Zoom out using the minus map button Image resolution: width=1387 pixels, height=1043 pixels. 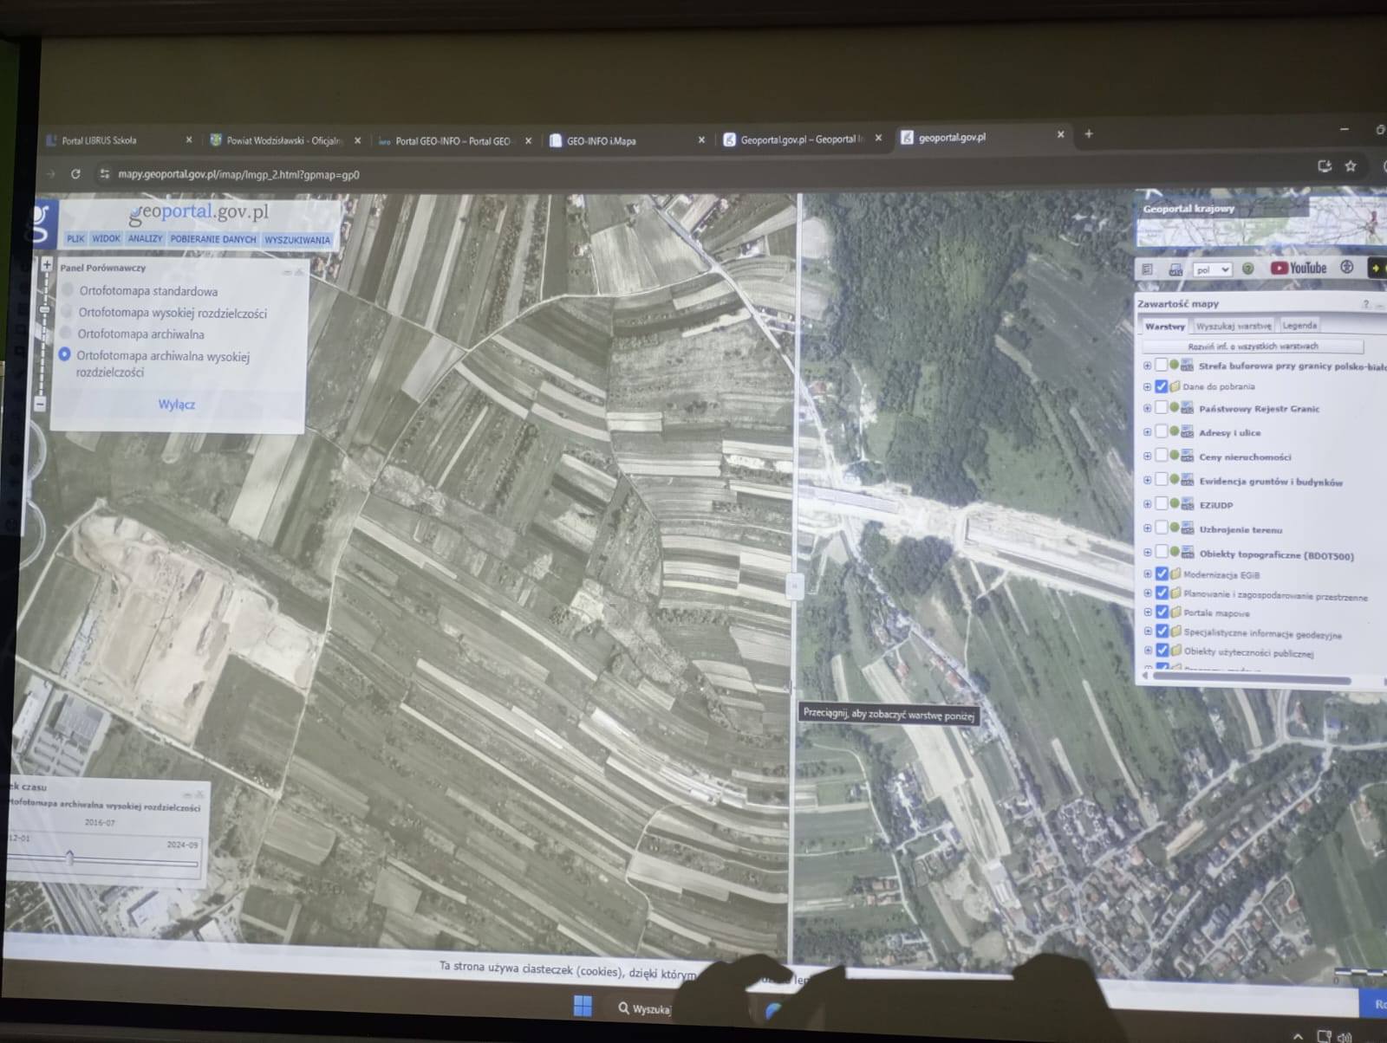pyautogui.click(x=40, y=404)
